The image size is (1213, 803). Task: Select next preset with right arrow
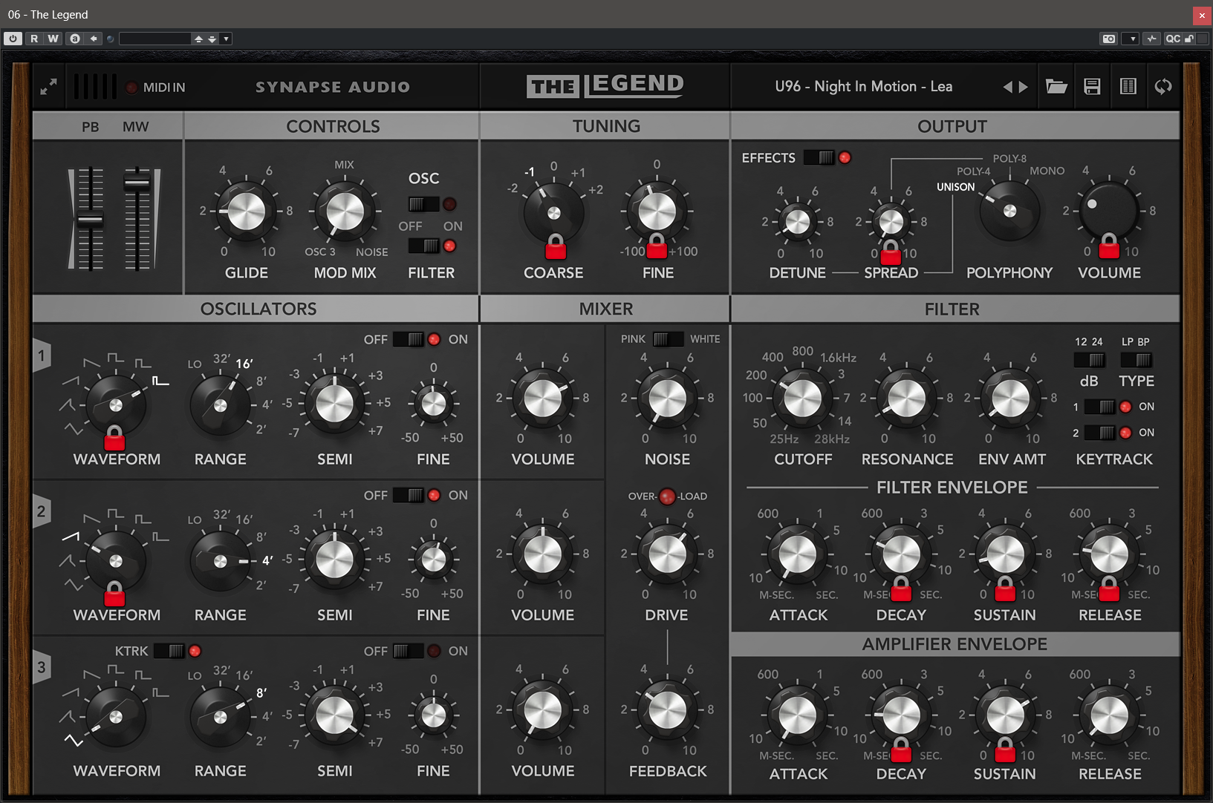pyautogui.click(x=1024, y=87)
